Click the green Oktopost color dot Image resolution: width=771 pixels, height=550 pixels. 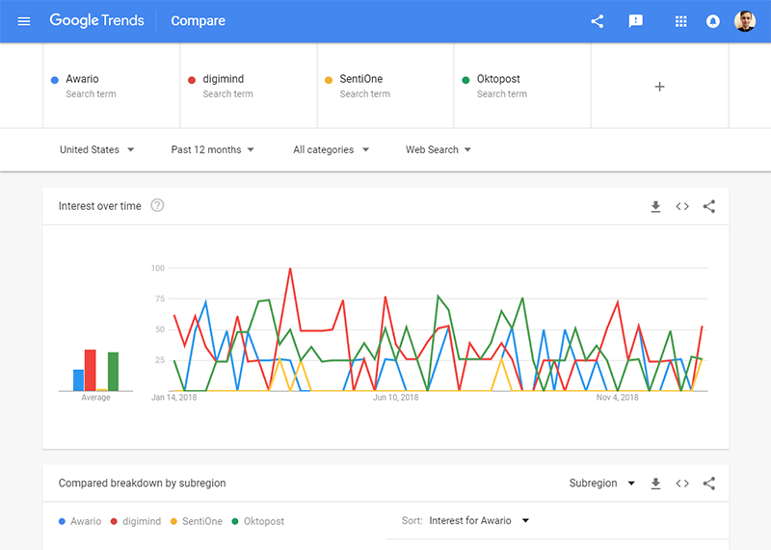pos(465,80)
